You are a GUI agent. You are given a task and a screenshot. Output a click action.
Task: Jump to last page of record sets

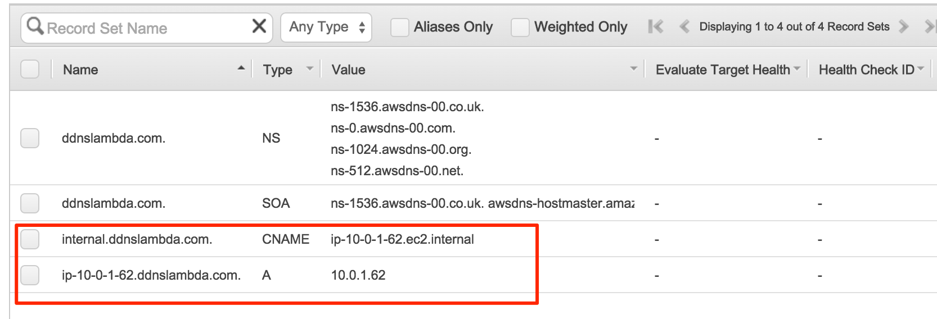(930, 26)
